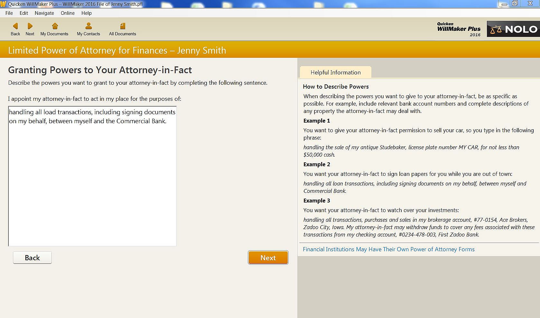Open My Documents via the house icon

(55, 26)
